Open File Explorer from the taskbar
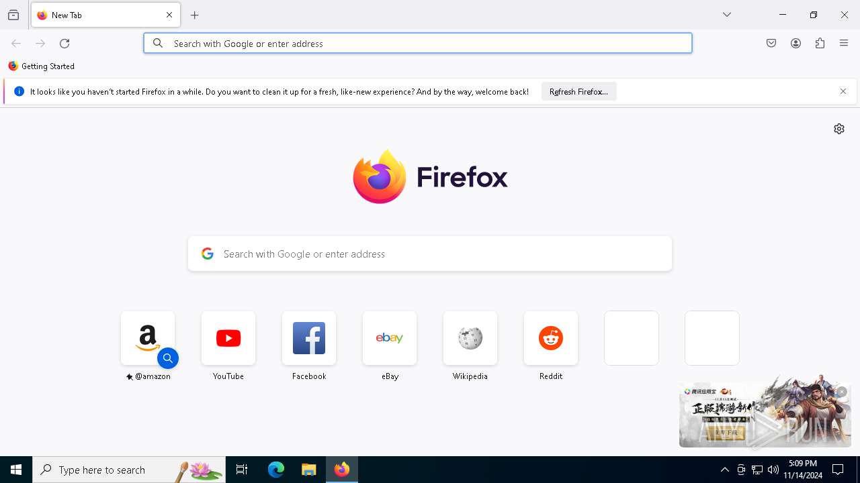Viewport: 860px width, 483px height. pos(309,470)
